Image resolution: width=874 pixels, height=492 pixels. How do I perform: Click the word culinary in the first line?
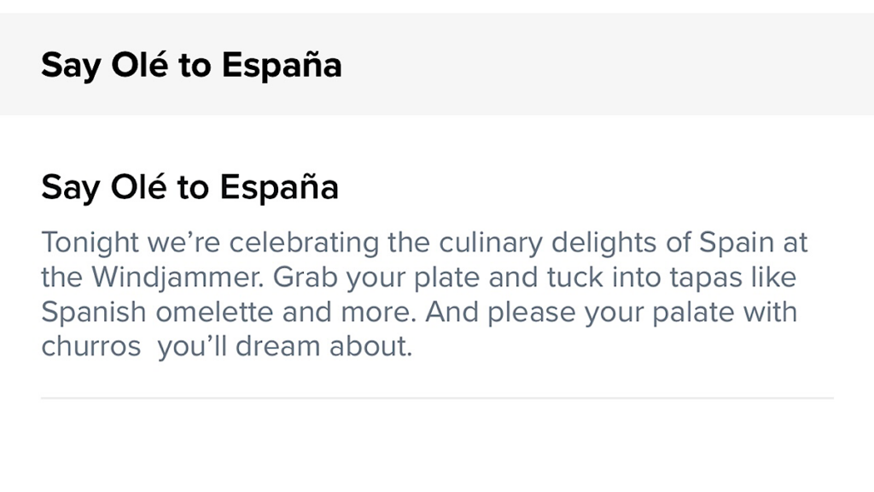491,243
